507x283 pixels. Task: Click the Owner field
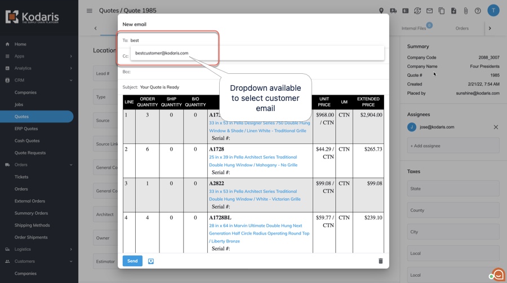click(105, 238)
